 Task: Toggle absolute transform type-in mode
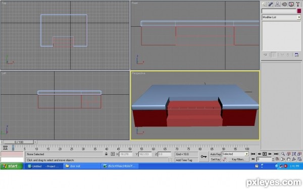click(113, 154)
